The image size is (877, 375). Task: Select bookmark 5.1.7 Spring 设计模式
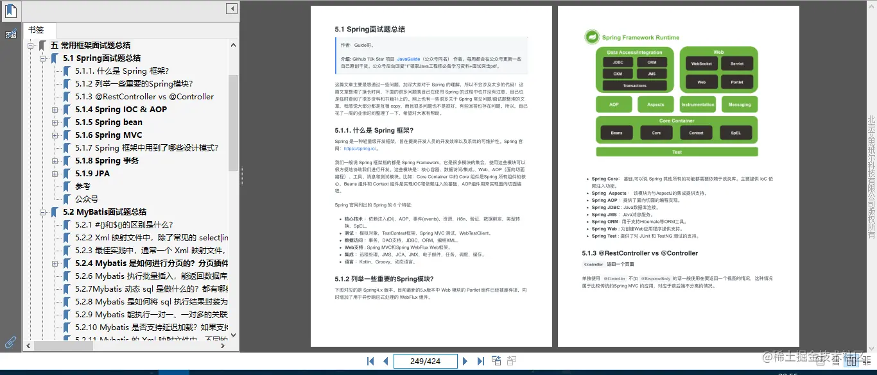pyautogui.click(x=146, y=148)
